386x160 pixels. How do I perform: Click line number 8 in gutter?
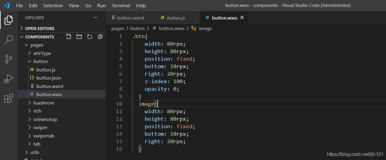(x=121, y=89)
